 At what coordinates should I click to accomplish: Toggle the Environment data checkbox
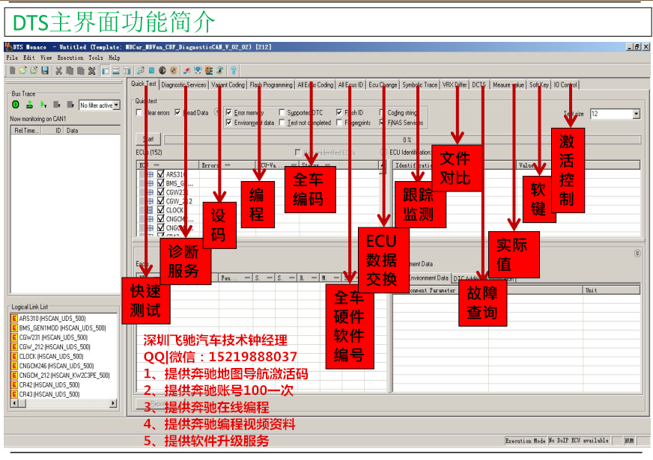(228, 122)
